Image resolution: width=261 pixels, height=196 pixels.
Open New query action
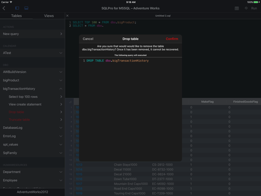[33, 34]
